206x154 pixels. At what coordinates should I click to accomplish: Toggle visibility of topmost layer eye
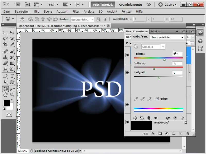pos(127,55)
